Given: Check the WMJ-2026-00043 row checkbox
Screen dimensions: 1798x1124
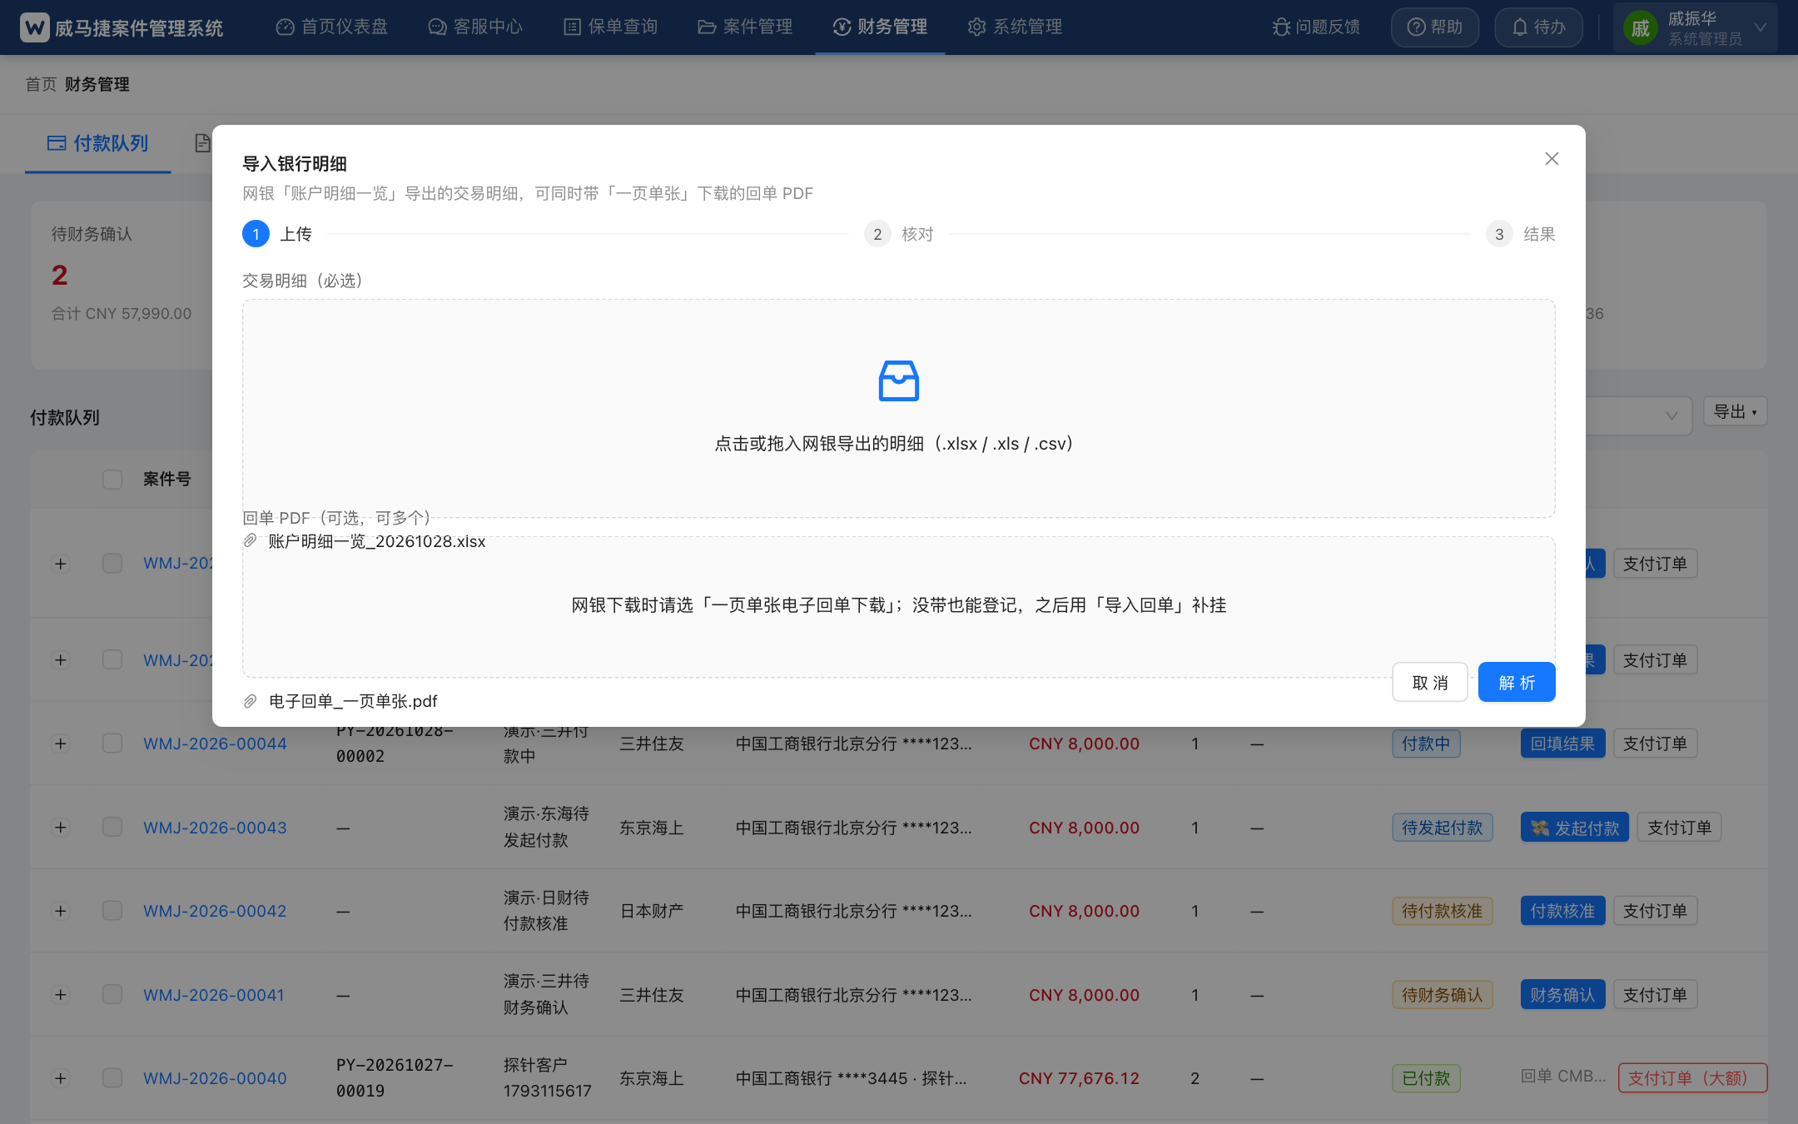Looking at the screenshot, I should coord(112,828).
